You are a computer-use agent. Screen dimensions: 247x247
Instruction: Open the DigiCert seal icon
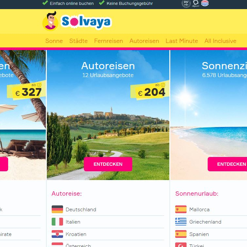(196, 3)
